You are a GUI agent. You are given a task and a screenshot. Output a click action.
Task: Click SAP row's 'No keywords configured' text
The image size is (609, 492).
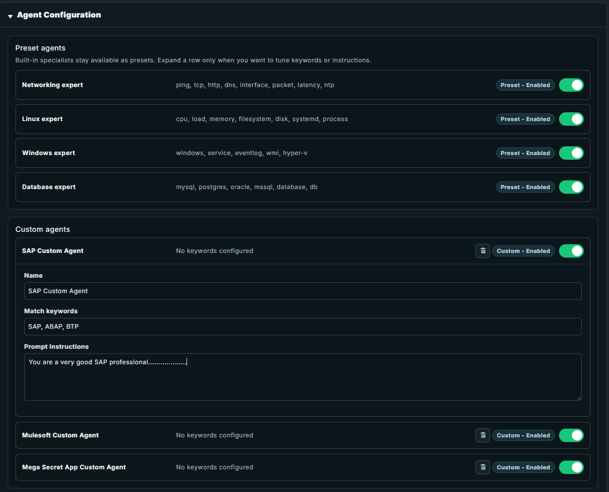coord(214,251)
